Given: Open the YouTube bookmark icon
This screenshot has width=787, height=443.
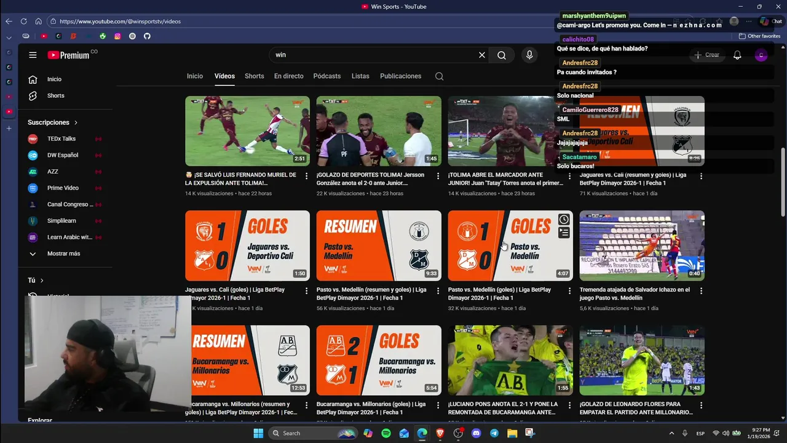Looking at the screenshot, I should click(x=44, y=36).
